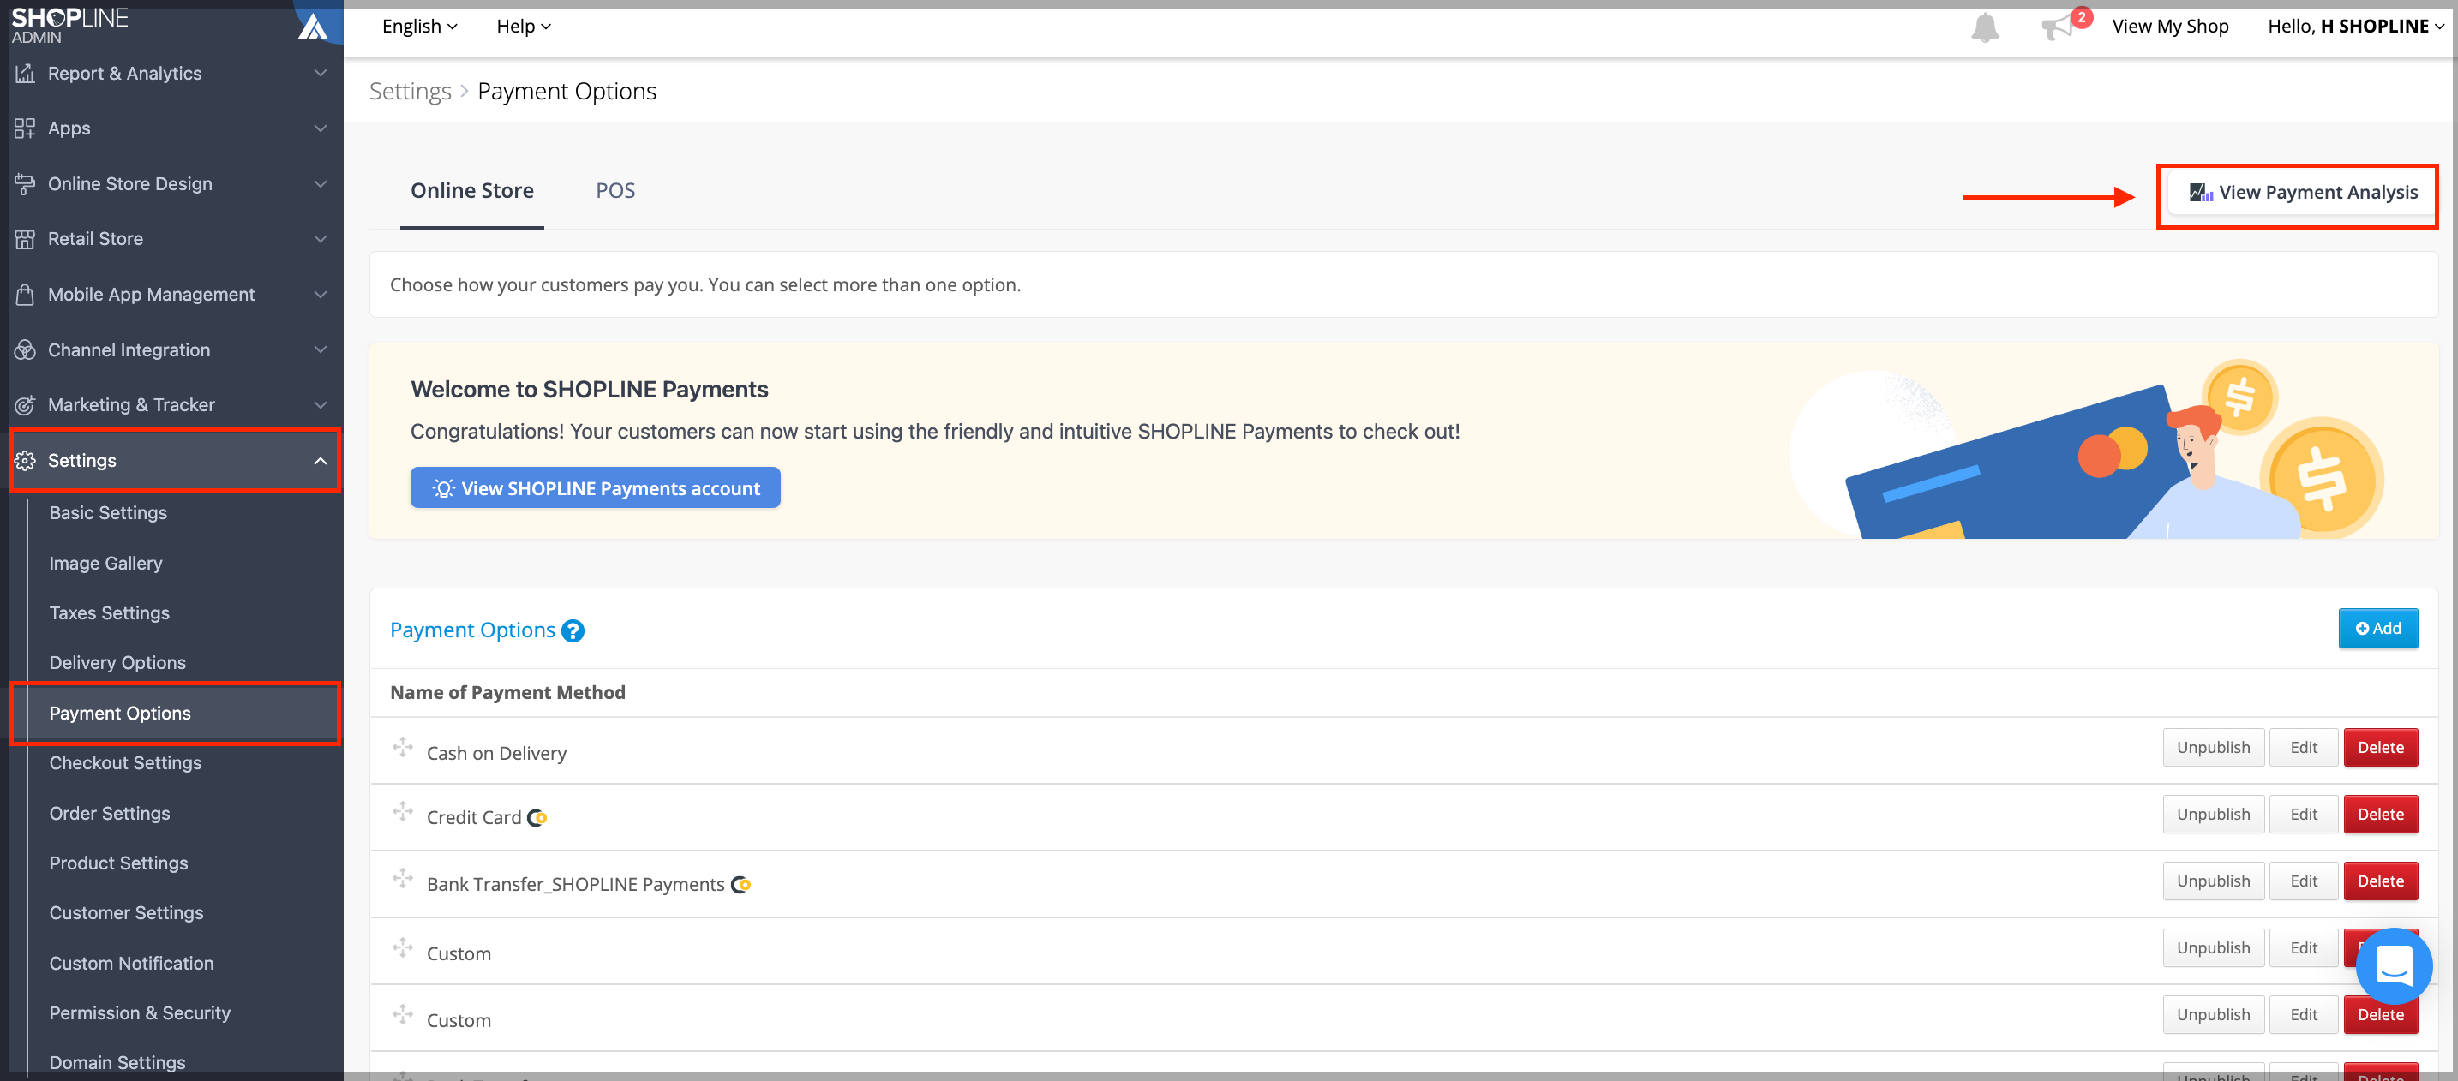Click the Marketing & Tracker target icon
2458x1081 pixels.
[x=25, y=405]
